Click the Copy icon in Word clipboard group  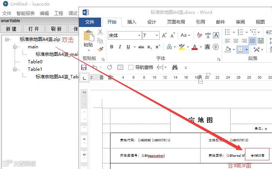tap(100, 41)
